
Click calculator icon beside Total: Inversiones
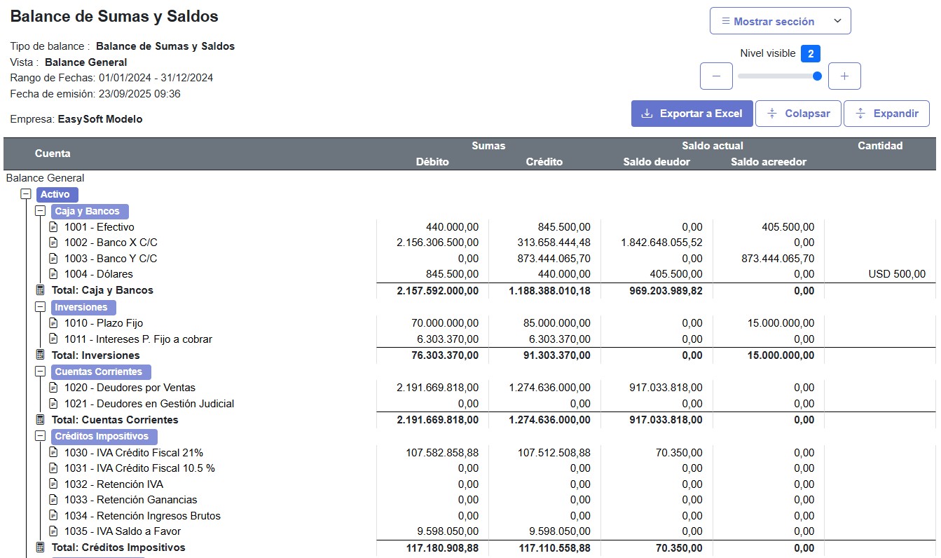tap(40, 355)
